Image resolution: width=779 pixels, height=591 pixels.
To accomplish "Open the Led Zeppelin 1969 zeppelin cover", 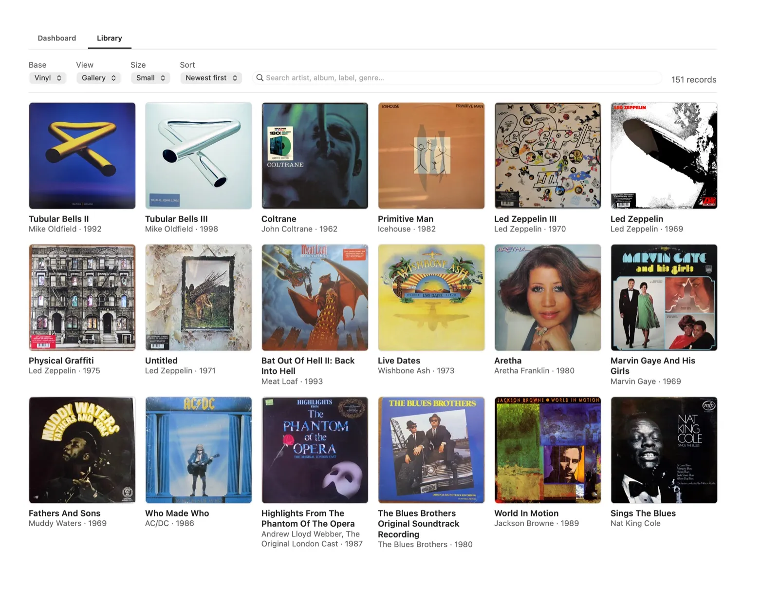I will pos(664,156).
